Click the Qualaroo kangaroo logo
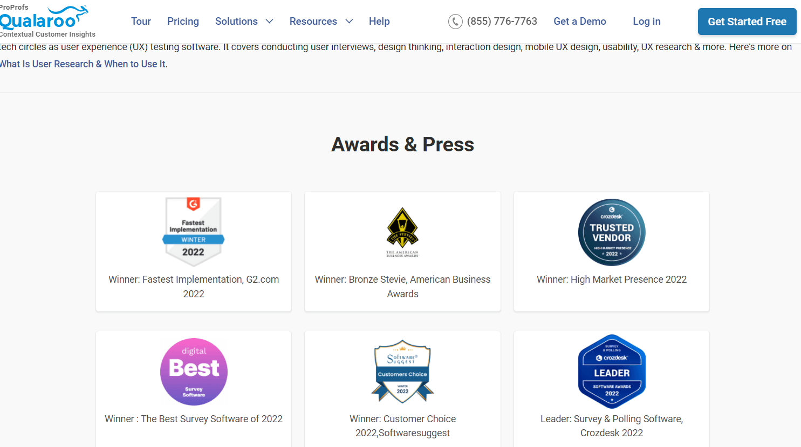 pyautogui.click(x=43, y=18)
